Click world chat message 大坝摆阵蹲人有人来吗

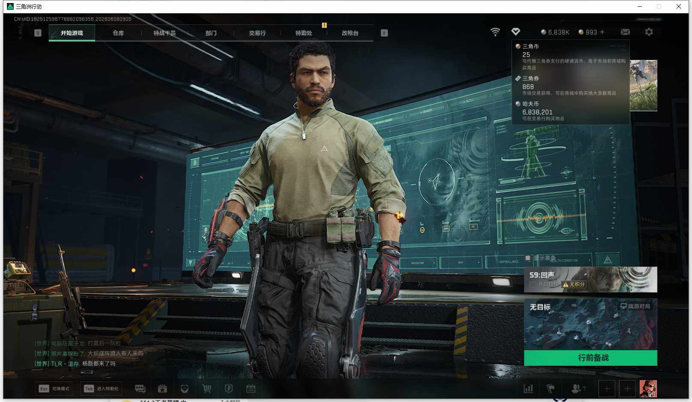[x=116, y=354]
